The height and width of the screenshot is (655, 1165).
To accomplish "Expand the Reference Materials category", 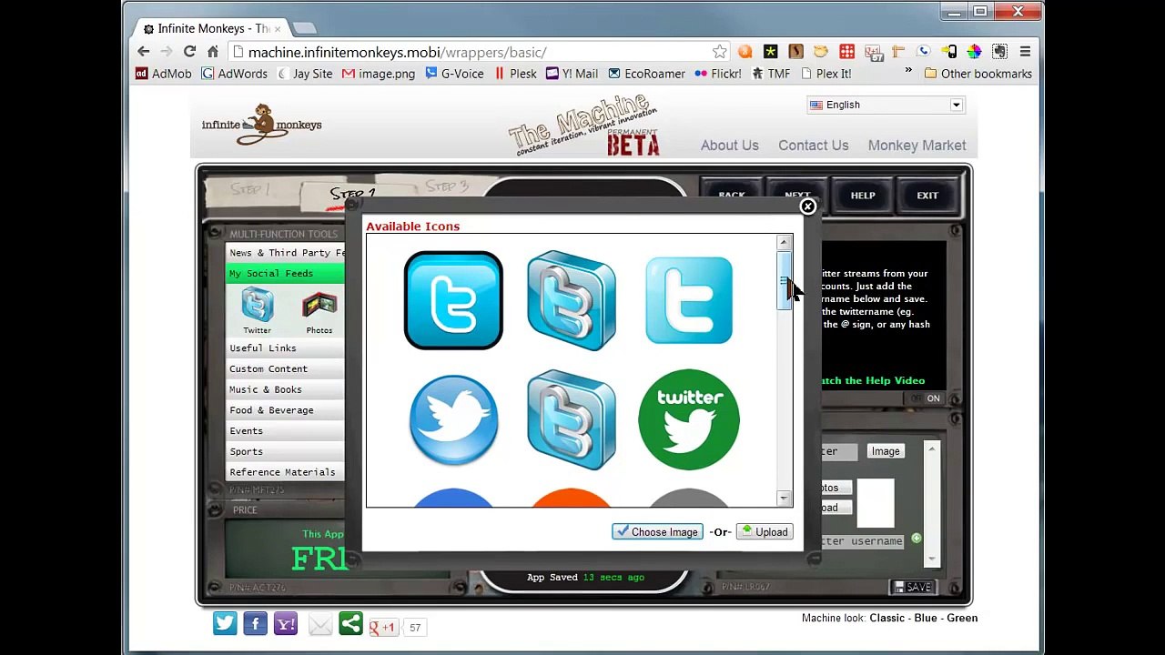I will [286, 472].
